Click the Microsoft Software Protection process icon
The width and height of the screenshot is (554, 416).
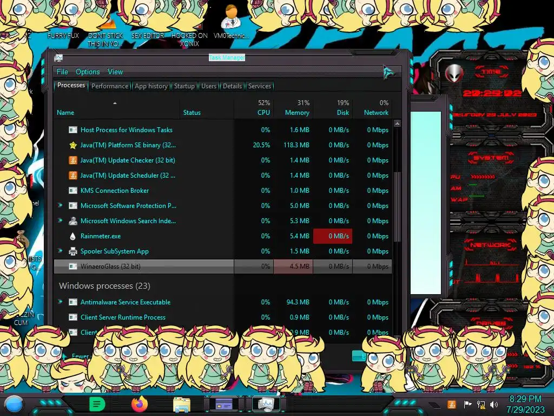pos(73,206)
